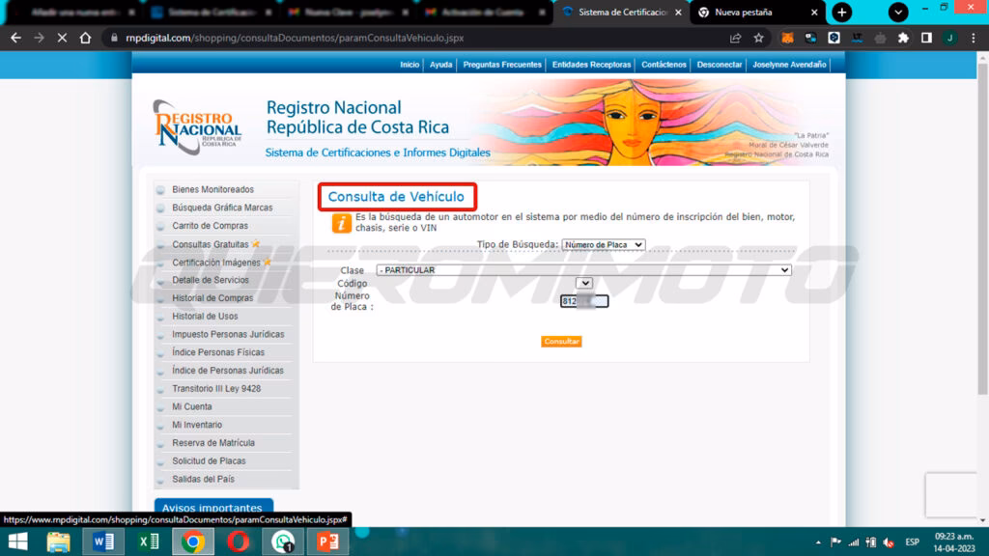
Task: Stop page loading with the X icon
Action: click(62, 38)
